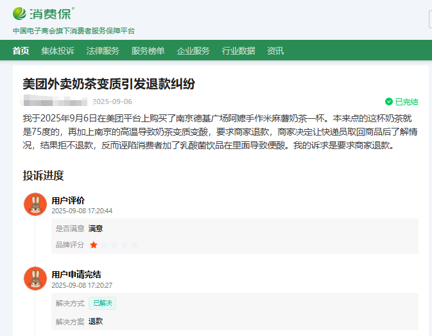This screenshot has height=336, width=432.
Task: Navigate to the 资讯 page
Action: [275, 51]
